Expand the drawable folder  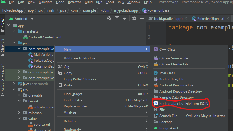tap(19, 95)
